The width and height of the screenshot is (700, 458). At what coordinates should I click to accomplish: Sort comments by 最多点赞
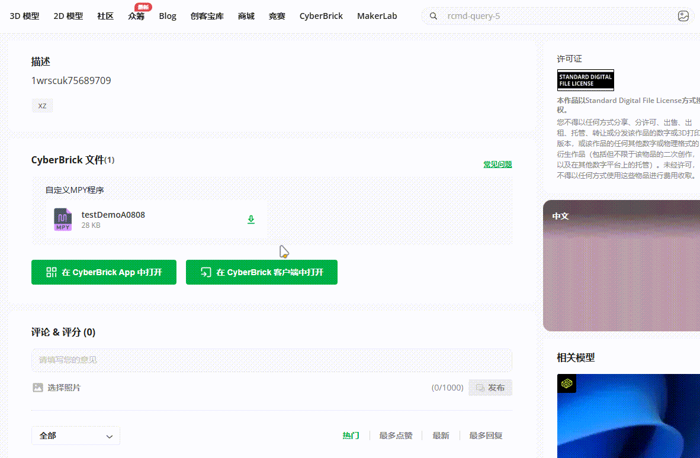click(x=396, y=436)
